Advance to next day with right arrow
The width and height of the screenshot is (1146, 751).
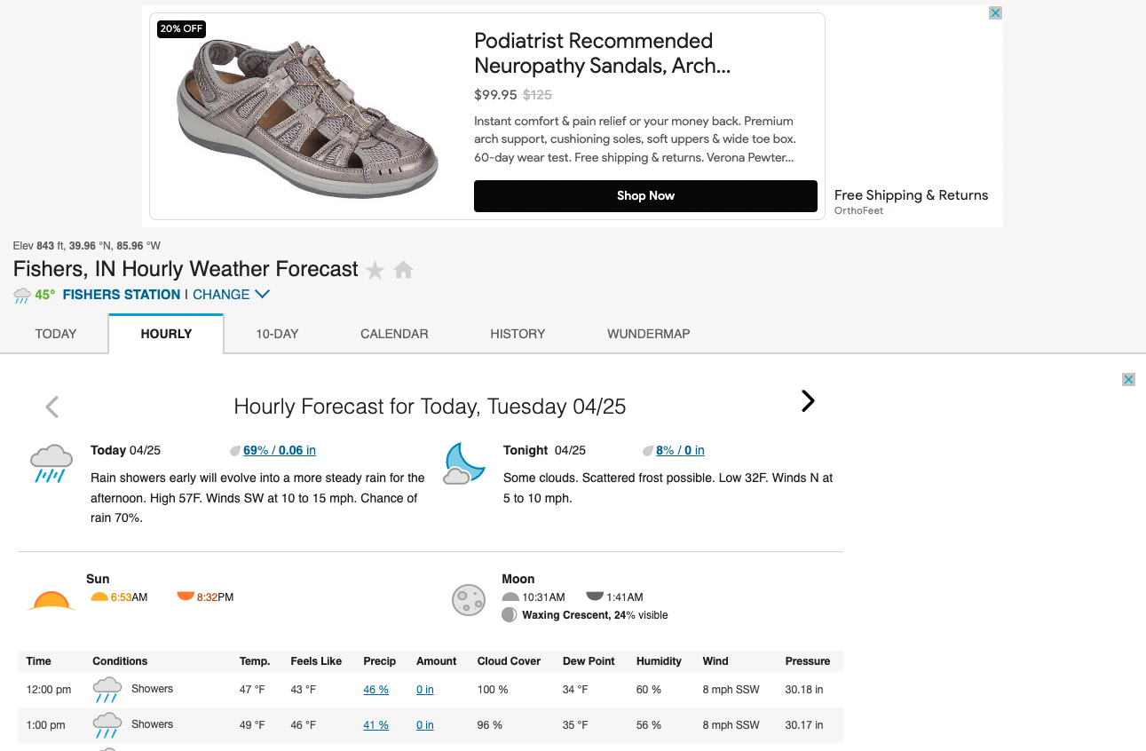click(x=808, y=401)
